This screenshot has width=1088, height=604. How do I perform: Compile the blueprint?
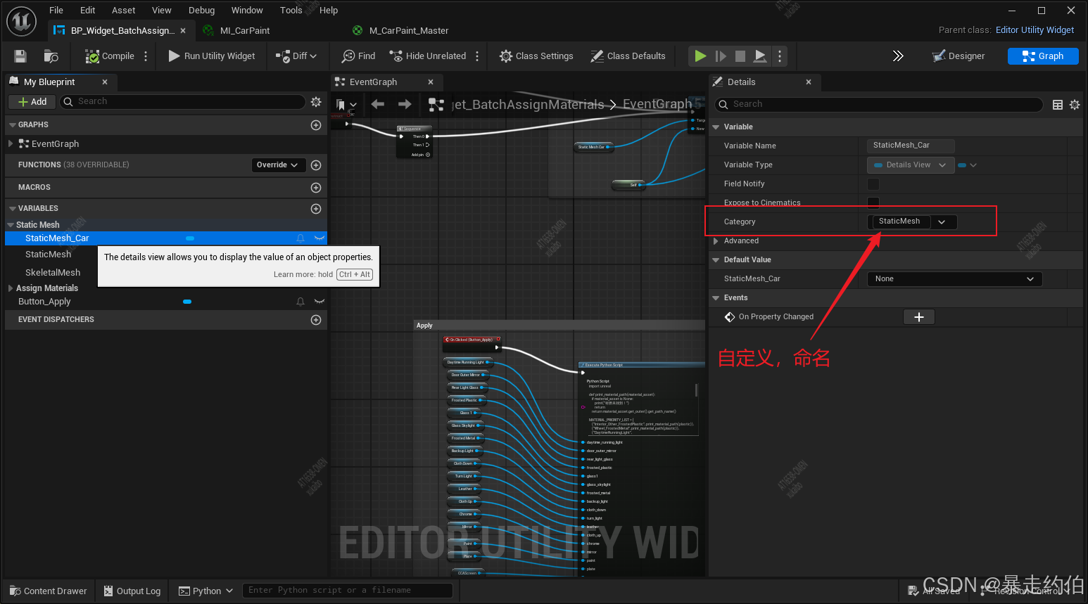click(x=110, y=56)
